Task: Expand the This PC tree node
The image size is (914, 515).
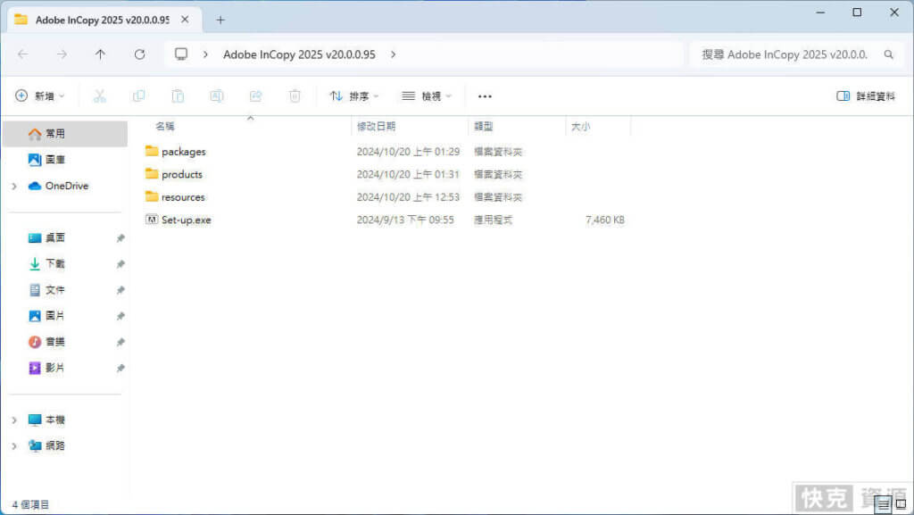Action: (x=14, y=420)
